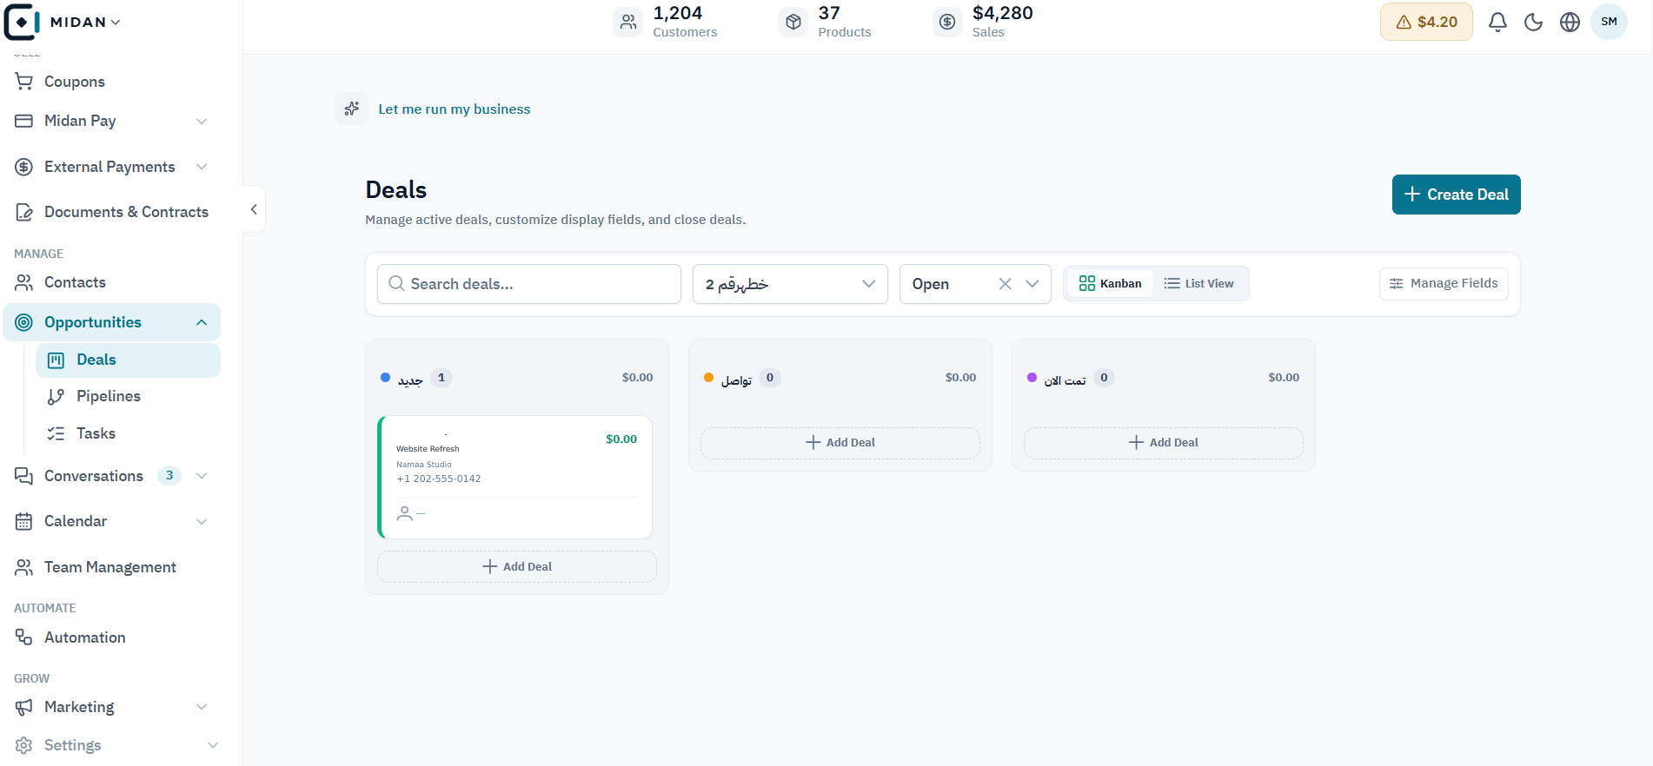
Task: Open the language globe icon
Action: click(x=1570, y=22)
